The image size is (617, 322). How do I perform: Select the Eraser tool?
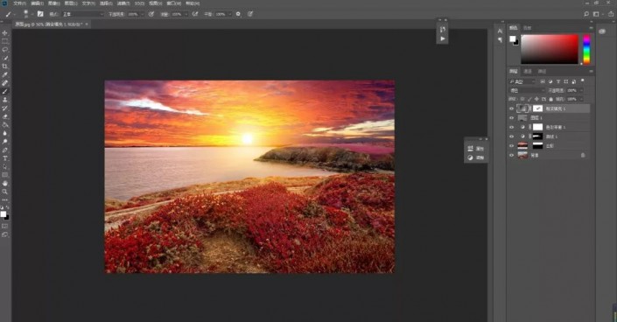click(x=5, y=116)
